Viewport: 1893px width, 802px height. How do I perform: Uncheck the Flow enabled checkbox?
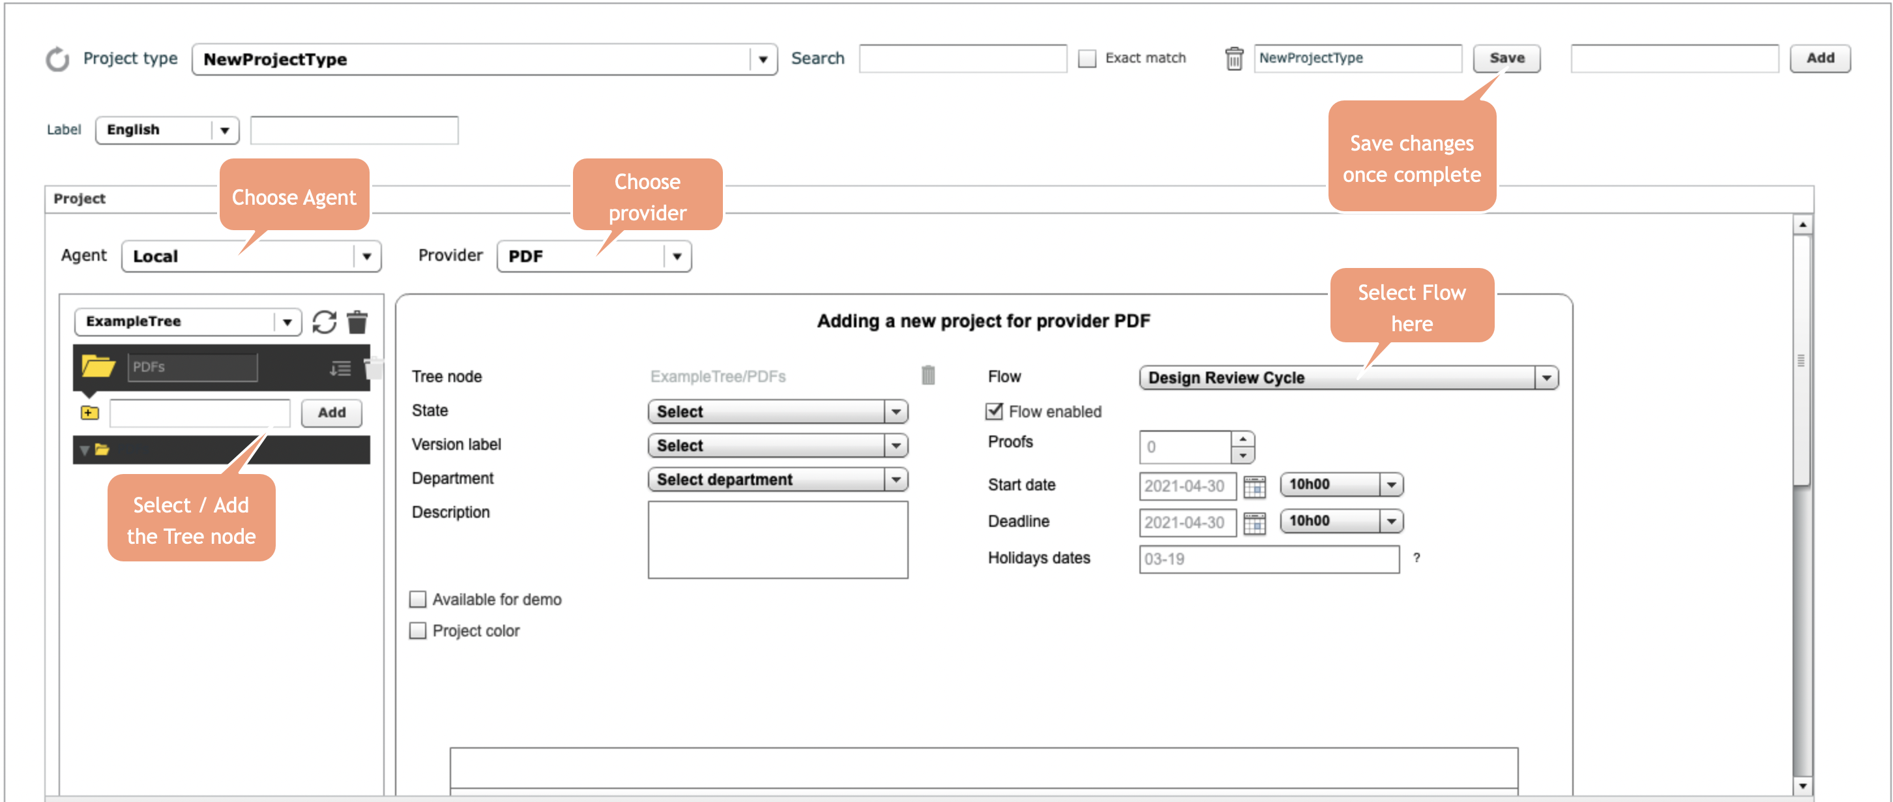coord(993,411)
